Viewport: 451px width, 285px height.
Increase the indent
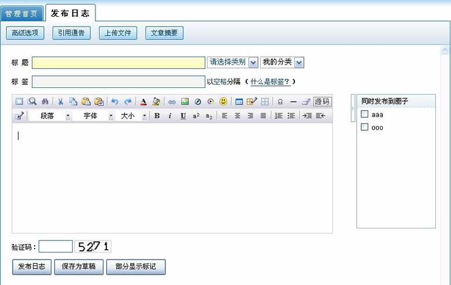click(307, 116)
